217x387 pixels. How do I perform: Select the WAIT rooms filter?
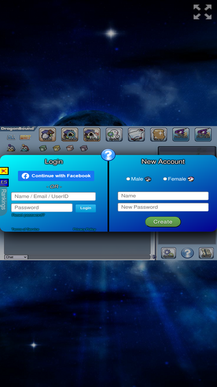[25, 138]
